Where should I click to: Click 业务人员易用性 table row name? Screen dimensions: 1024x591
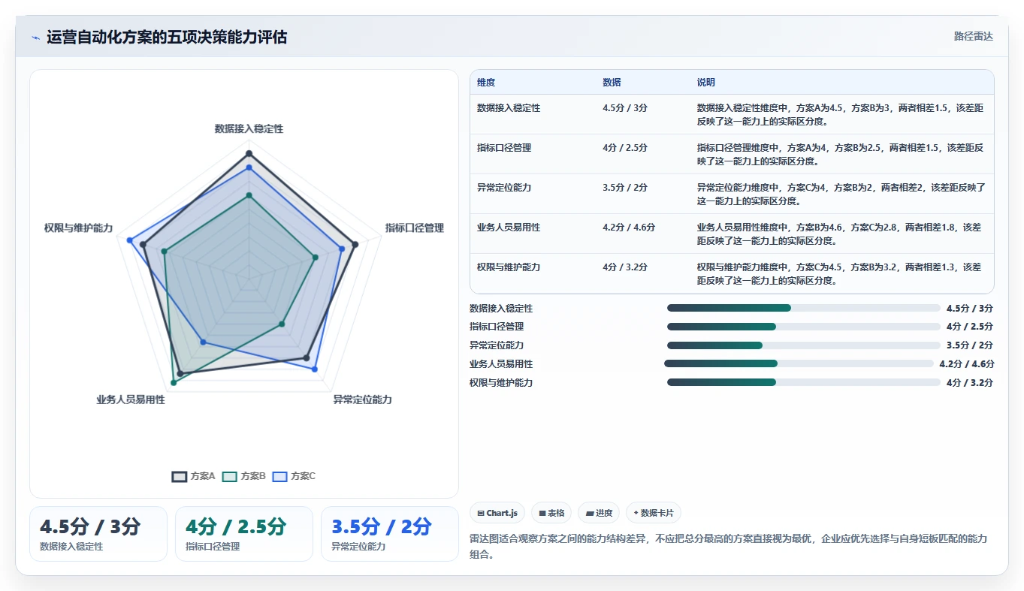pyautogui.click(x=509, y=228)
